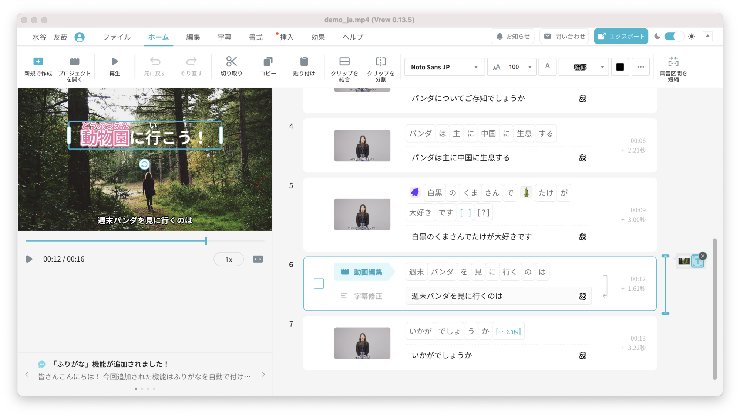
Task: Click the clip merge (クリップを結合) icon
Action: pyautogui.click(x=344, y=61)
